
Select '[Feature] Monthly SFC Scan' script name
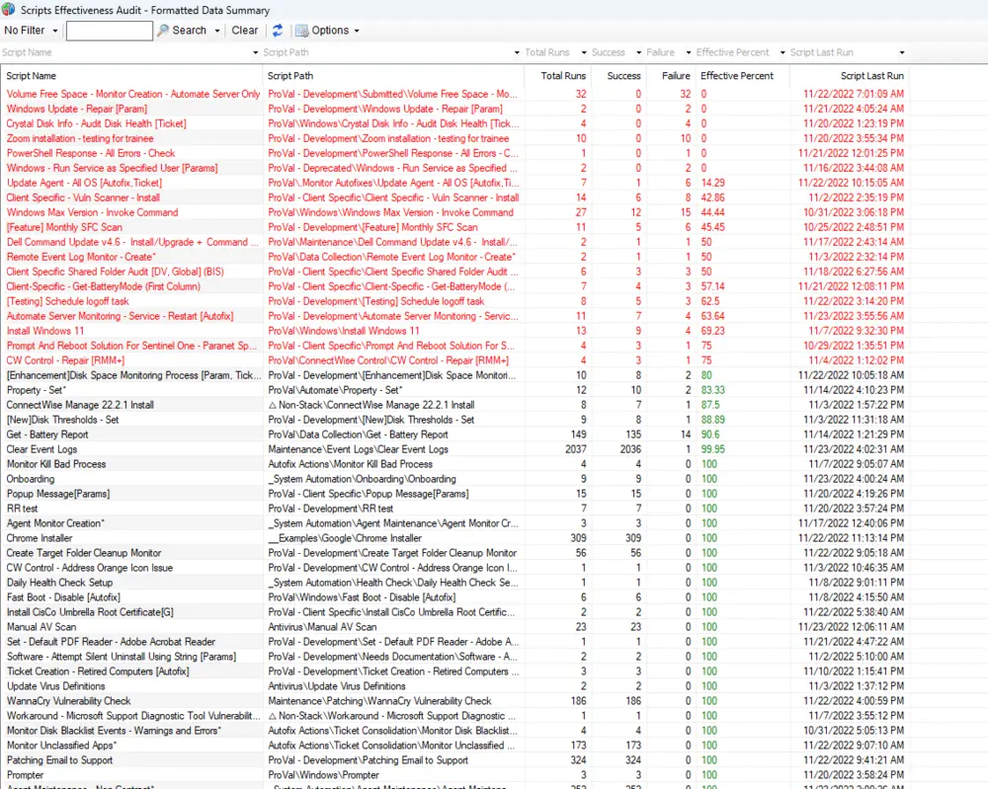click(64, 227)
